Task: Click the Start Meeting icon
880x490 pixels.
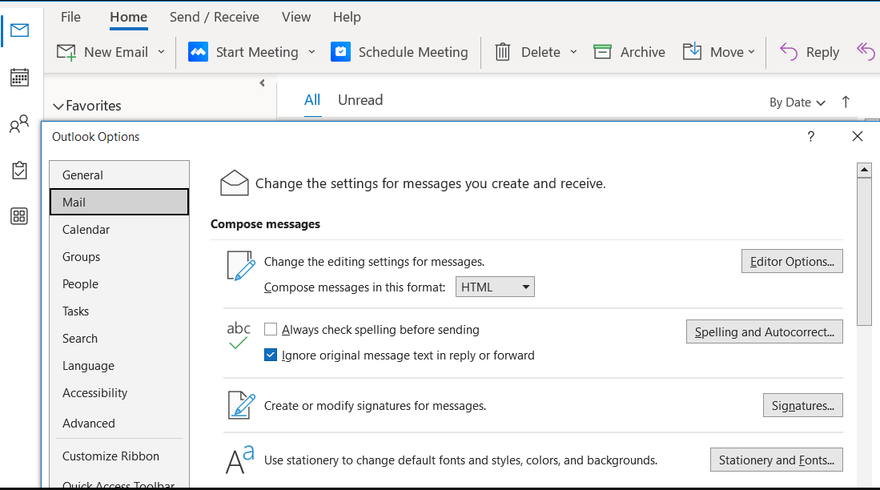Action: point(198,52)
